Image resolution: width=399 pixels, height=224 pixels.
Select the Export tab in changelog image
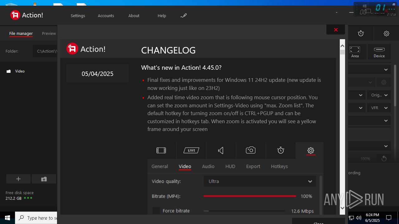pos(253,166)
